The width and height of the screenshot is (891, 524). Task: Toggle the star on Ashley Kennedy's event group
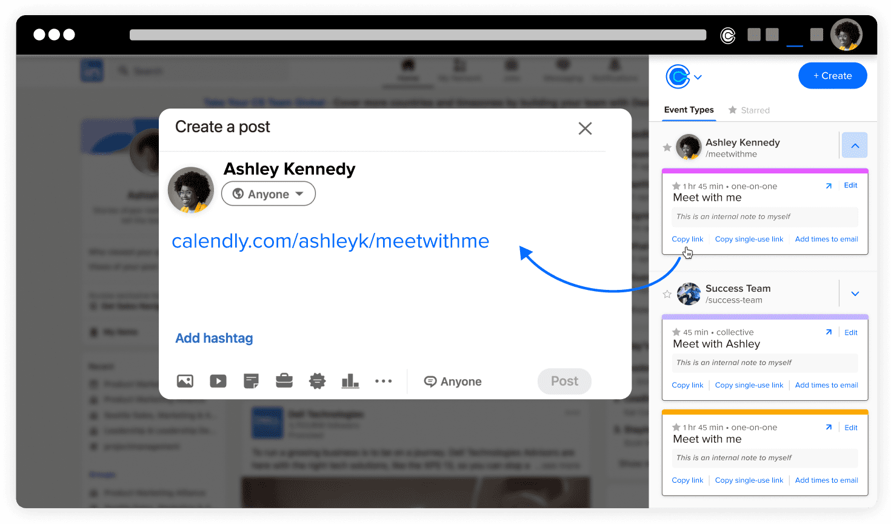[x=667, y=147]
